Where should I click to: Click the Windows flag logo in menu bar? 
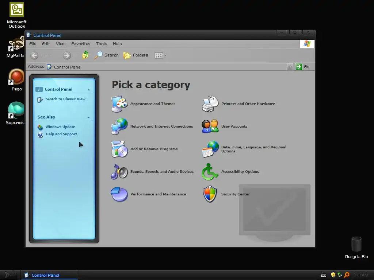(307, 44)
